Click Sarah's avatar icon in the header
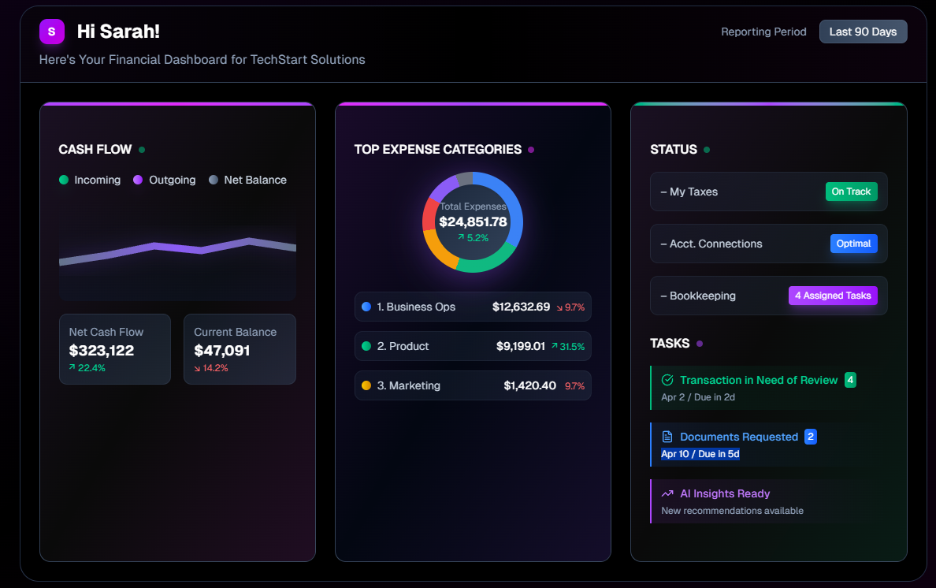This screenshot has height=588, width=936. 52,32
